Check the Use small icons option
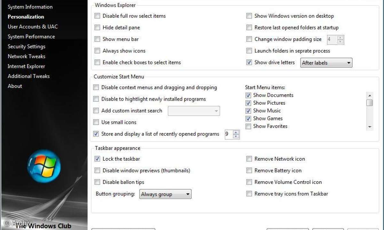384x230 pixels. coord(96,122)
